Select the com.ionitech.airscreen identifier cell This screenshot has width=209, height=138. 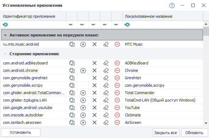pos(33,122)
